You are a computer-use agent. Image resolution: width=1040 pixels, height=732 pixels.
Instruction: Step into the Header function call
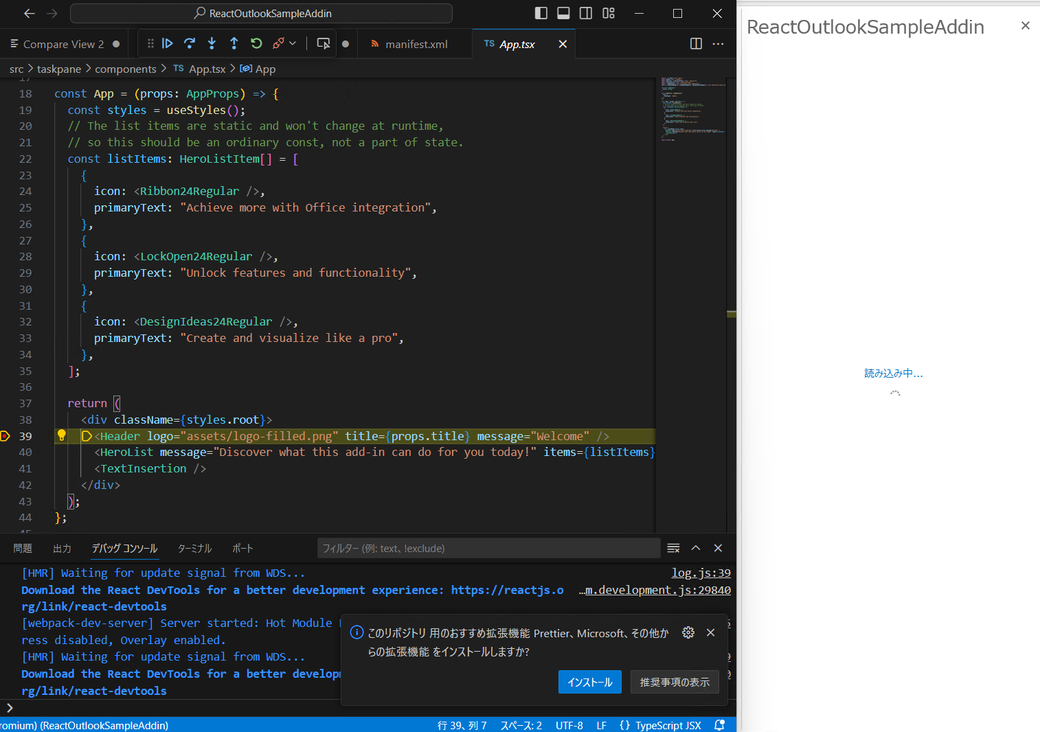click(212, 43)
